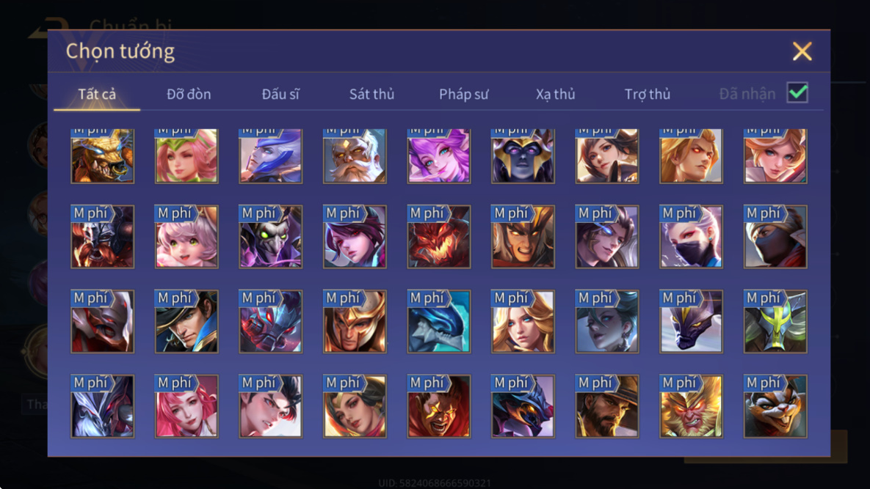Image resolution: width=870 pixels, height=489 pixels.
Task: Pick the golden dragon beast hero
Action: 103,155
